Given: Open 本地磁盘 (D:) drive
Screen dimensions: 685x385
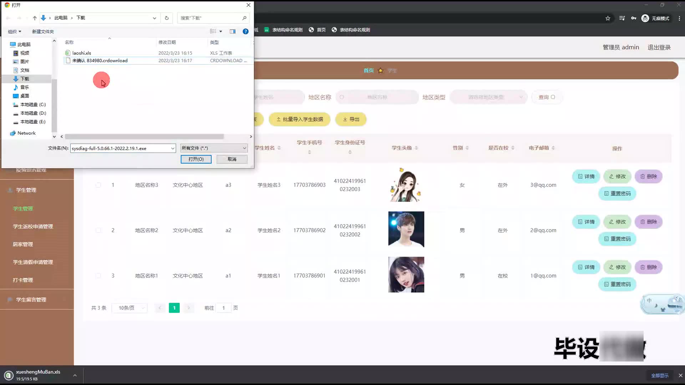Looking at the screenshot, I should [x=33, y=113].
